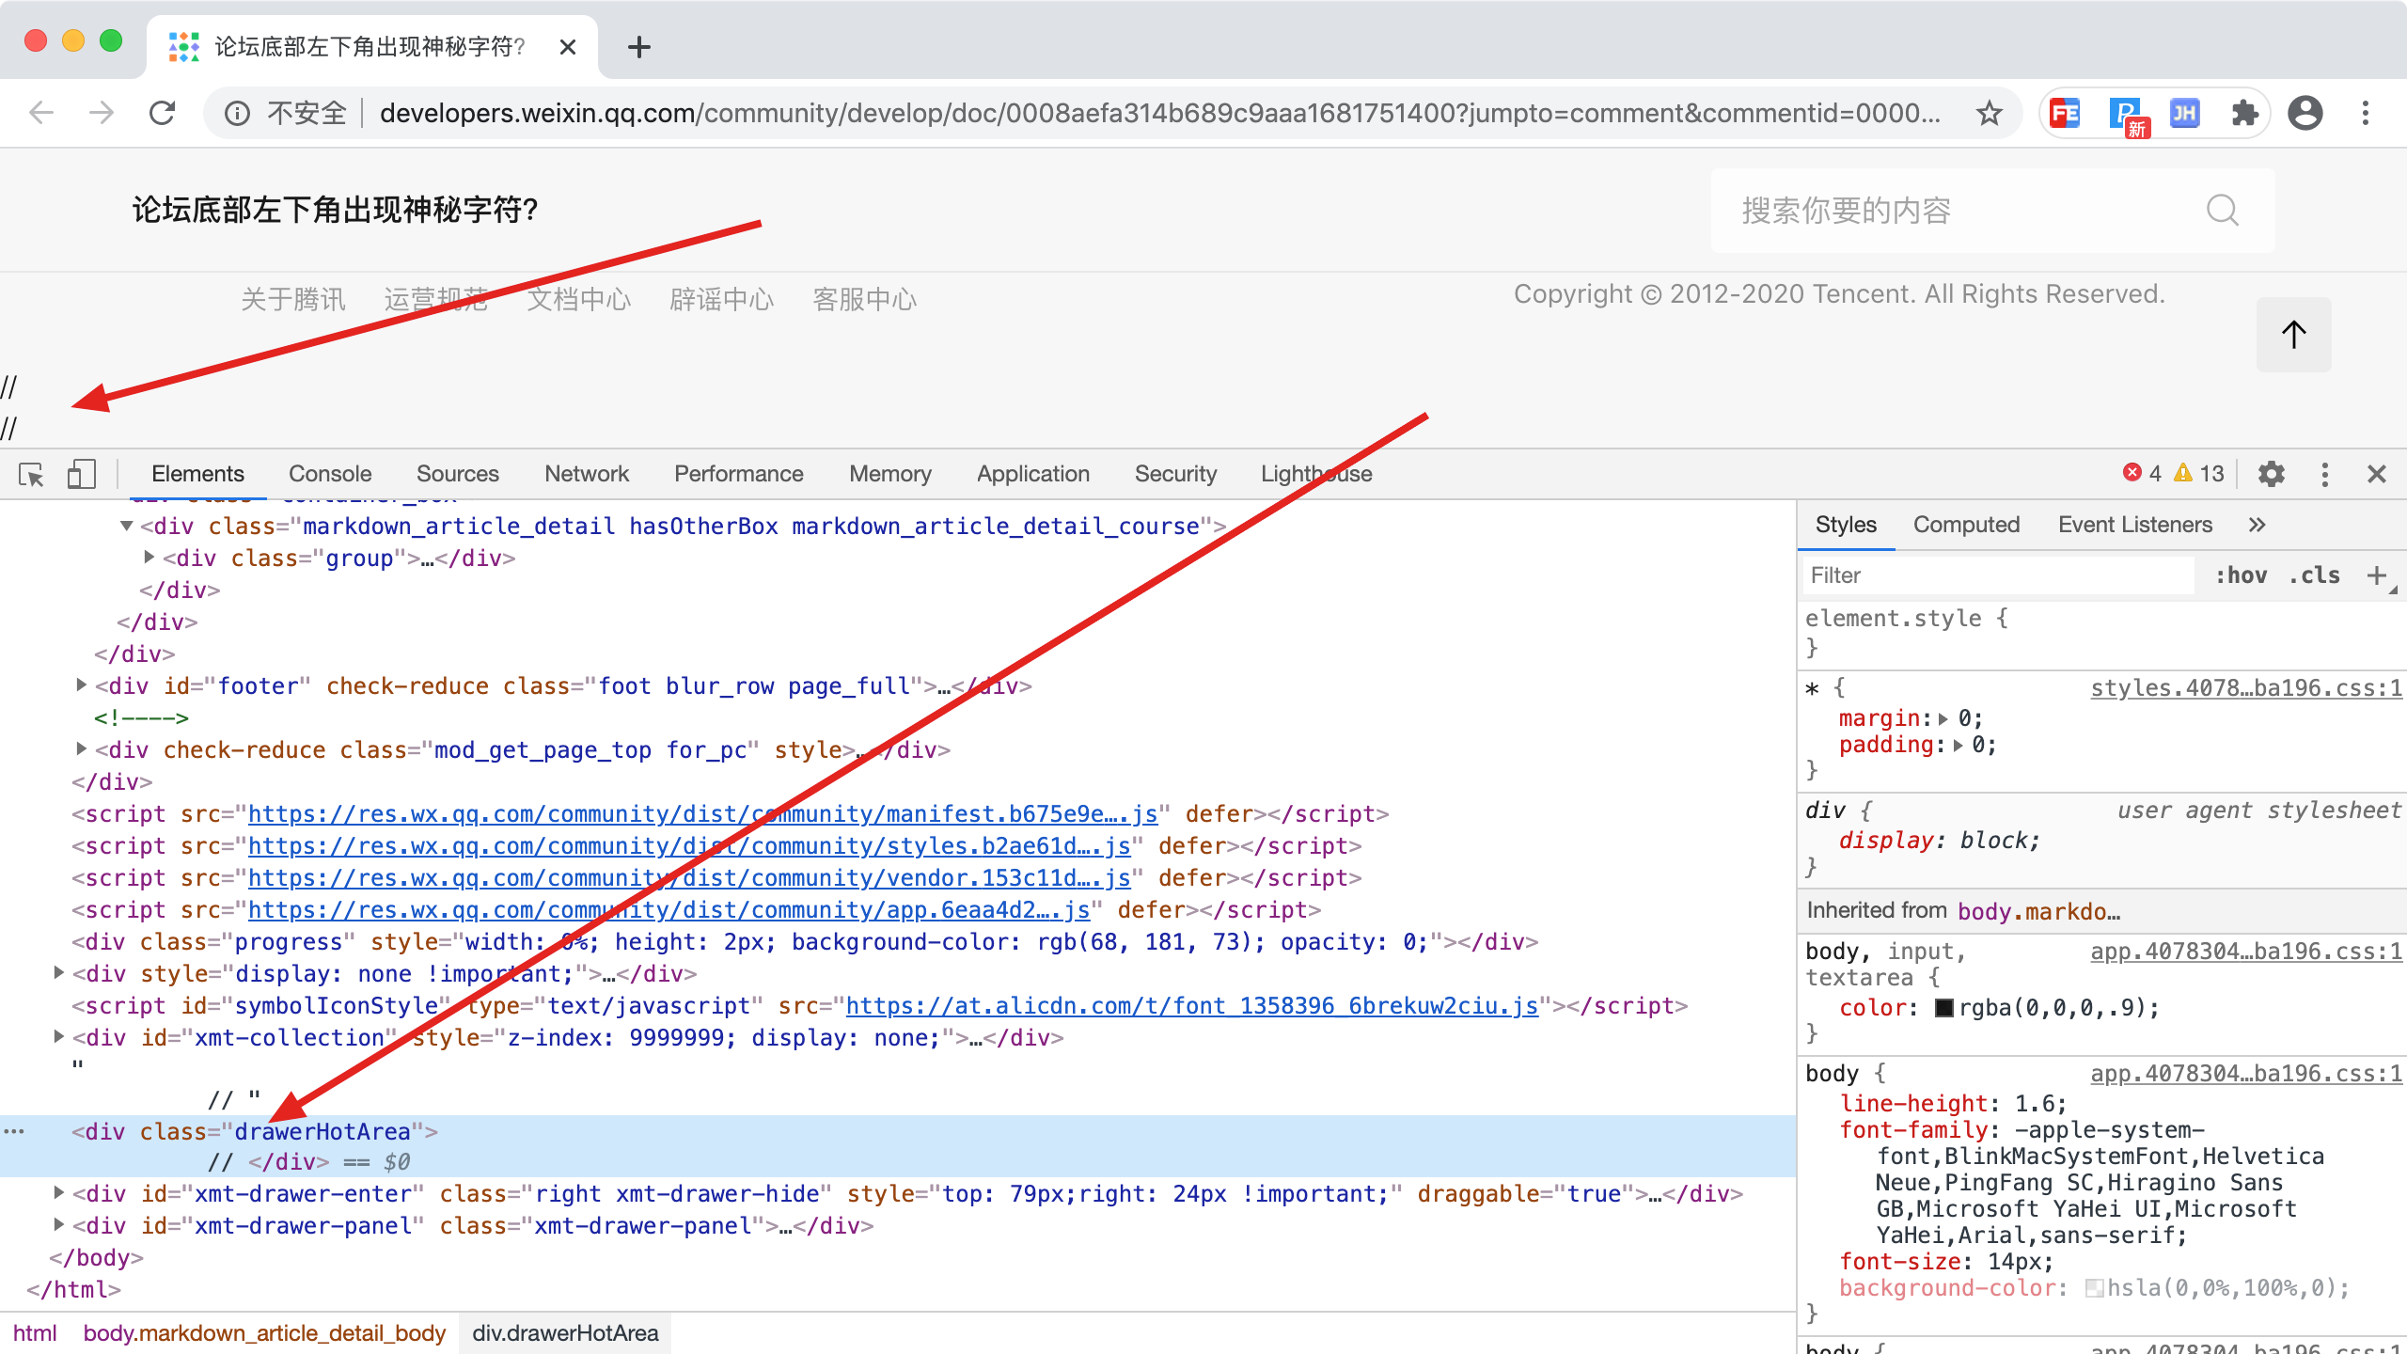
Task: Switch to the Console tab
Action: click(330, 474)
